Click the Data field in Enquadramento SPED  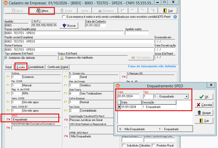(128, 96)
